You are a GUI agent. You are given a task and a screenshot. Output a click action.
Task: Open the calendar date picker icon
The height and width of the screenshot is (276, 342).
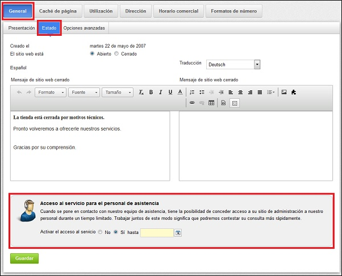(x=178, y=233)
